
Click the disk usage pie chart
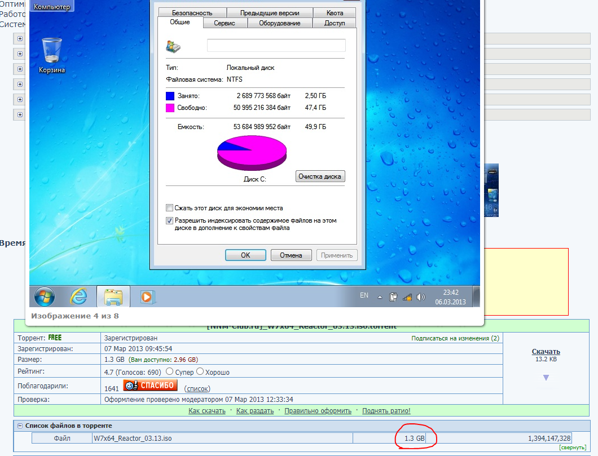pyautogui.click(x=252, y=153)
